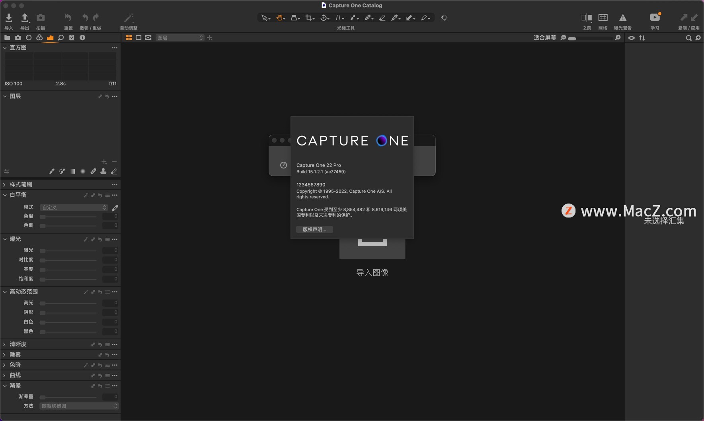Expand the 样式笔刷 style brushes panel
704x421 pixels.
[x=5, y=184]
